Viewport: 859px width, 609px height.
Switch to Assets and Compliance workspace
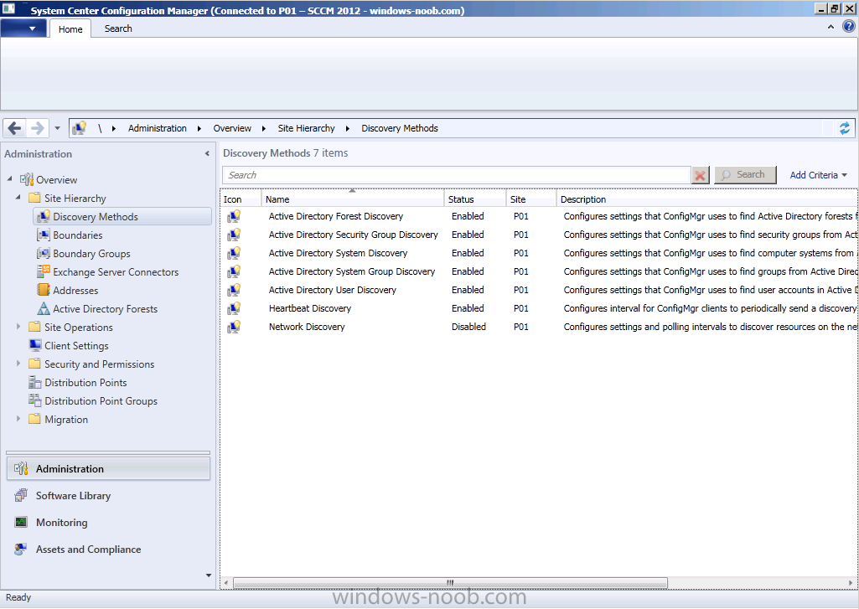tap(108, 550)
